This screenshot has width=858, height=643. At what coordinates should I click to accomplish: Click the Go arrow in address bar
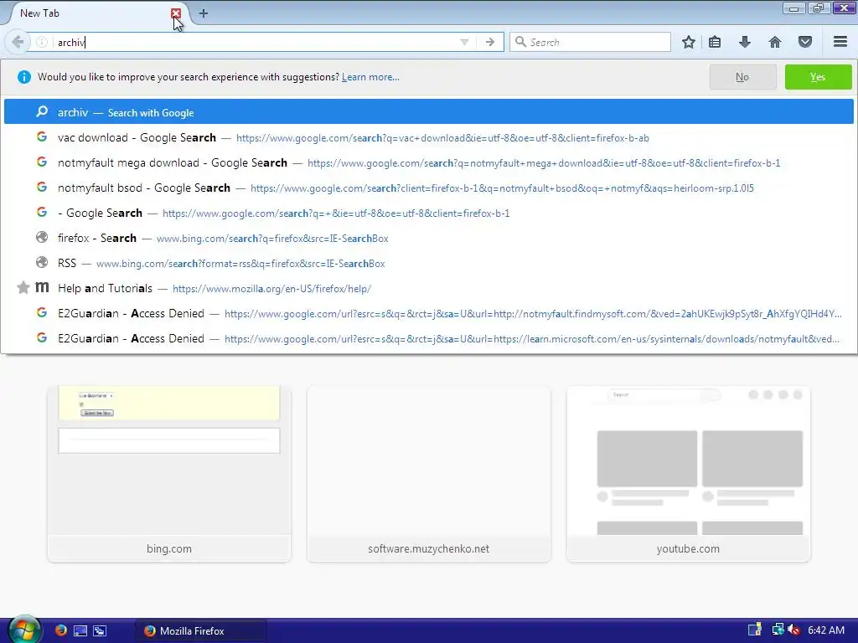[x=490, y=42]
